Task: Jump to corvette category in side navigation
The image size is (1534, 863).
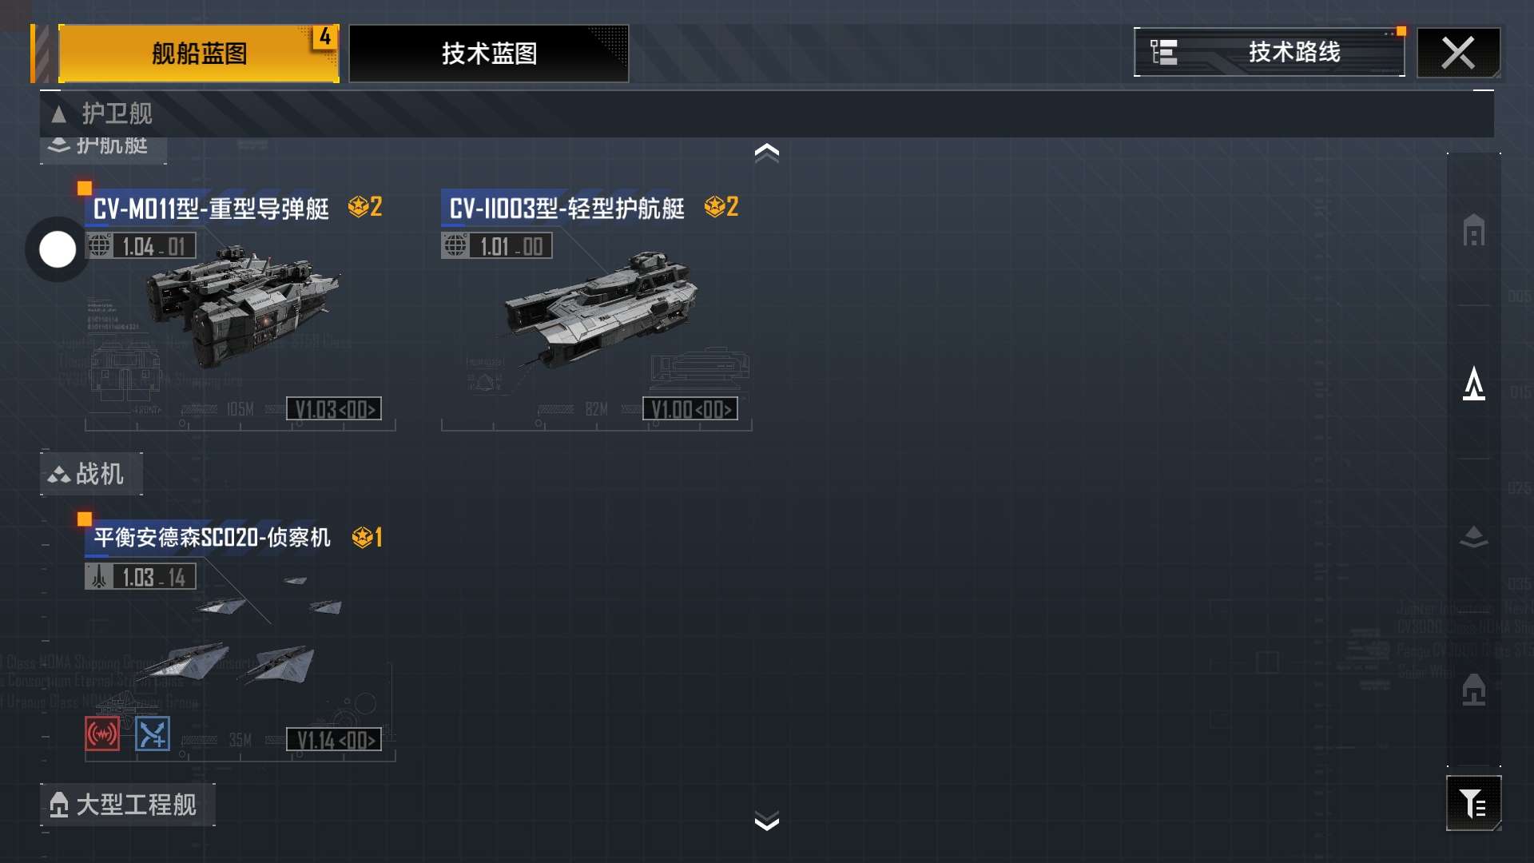Action: 1473,537
